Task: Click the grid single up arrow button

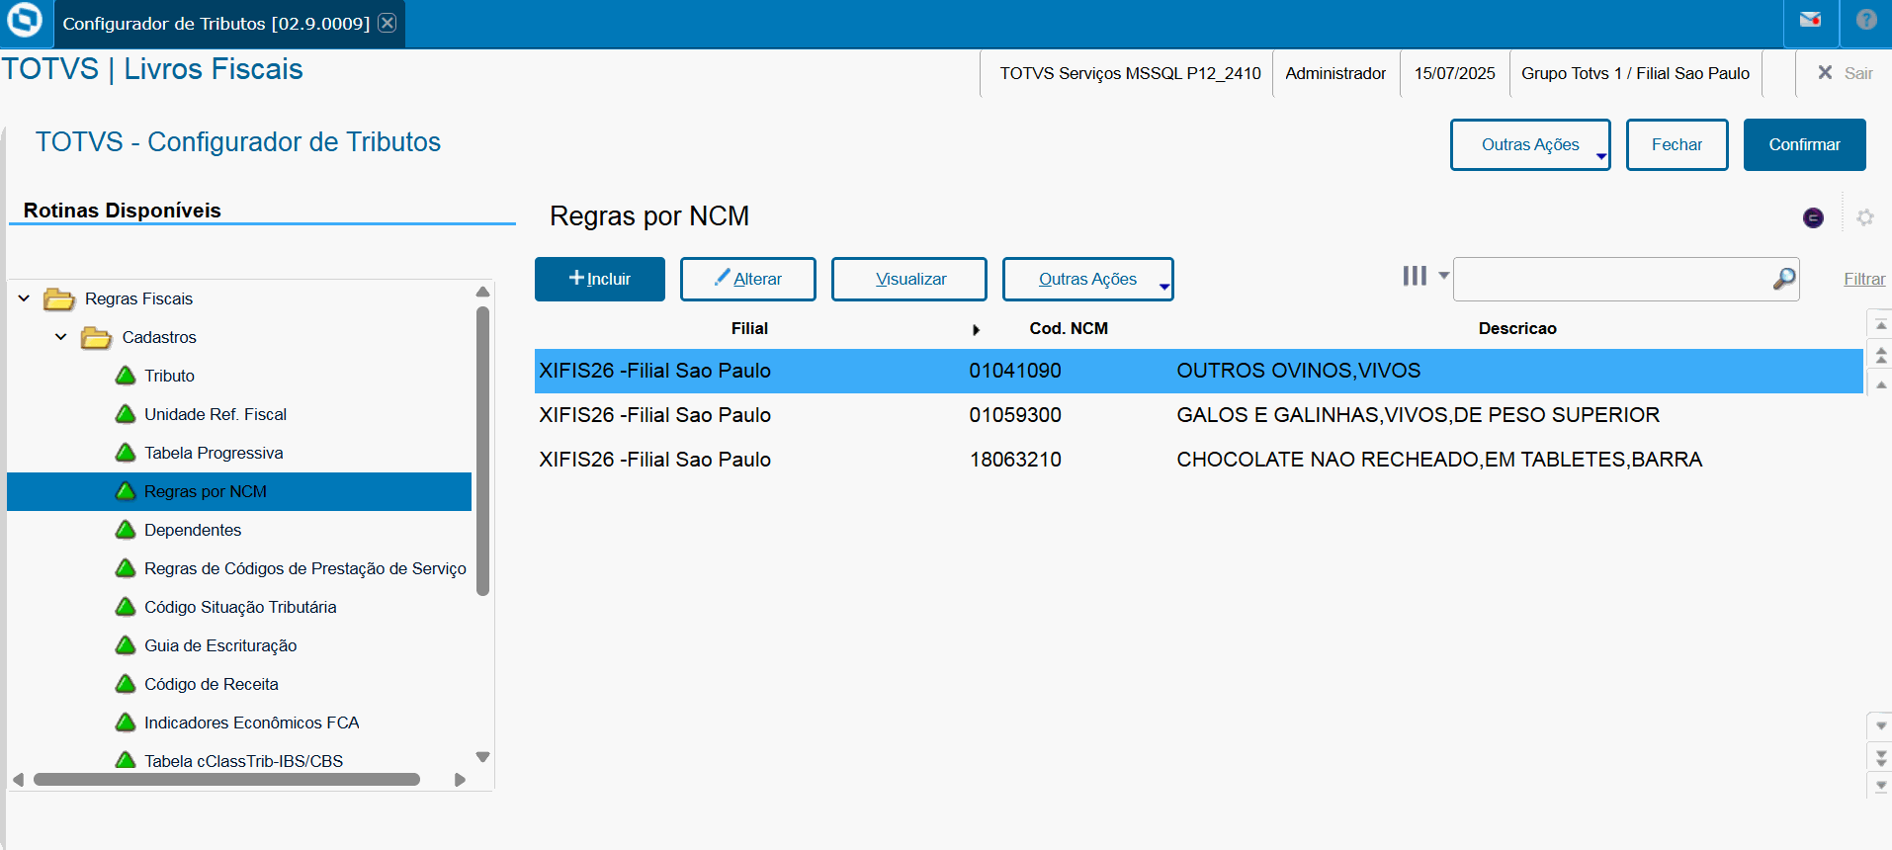Action: [x=1881, y=384]
